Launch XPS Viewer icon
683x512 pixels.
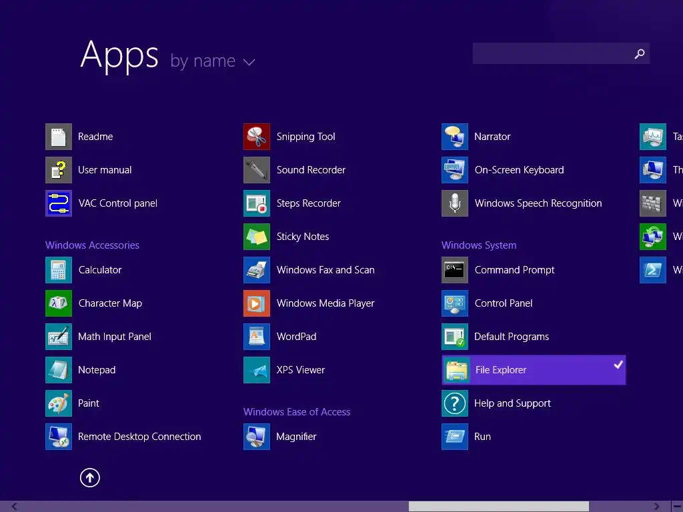257,370
